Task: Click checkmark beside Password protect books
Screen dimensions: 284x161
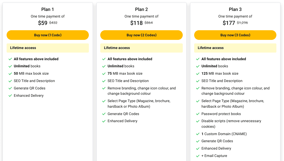Action: [x=198, y=114]
